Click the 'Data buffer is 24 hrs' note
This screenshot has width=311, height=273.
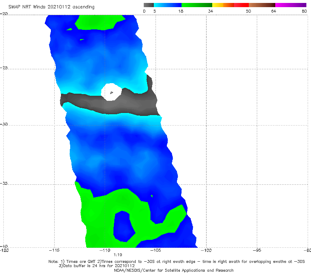coord(97,266)
